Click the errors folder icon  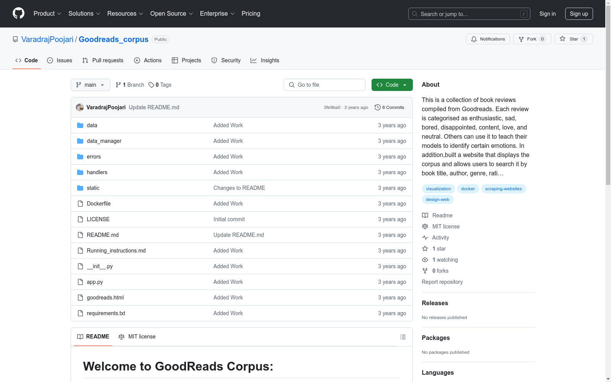click(x=80, y=157)
